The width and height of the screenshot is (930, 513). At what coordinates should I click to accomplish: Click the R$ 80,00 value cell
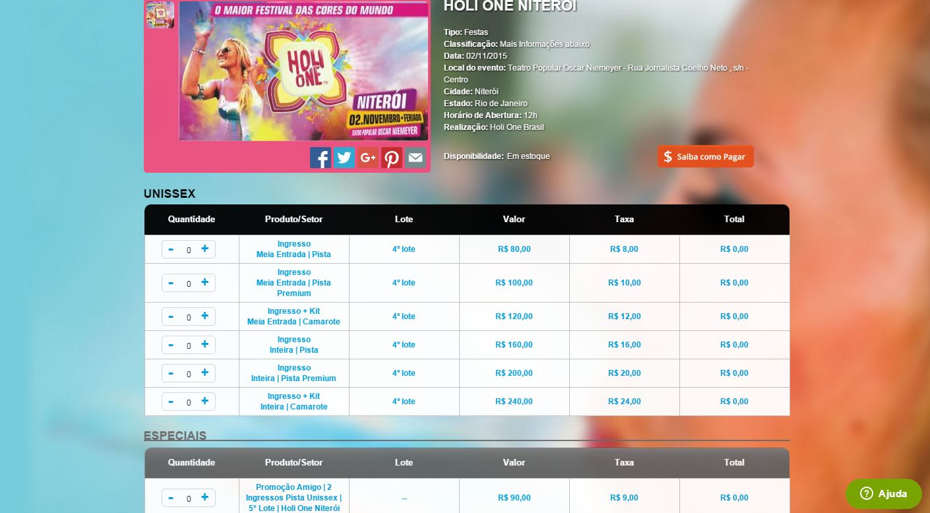[x=514, y=249]
